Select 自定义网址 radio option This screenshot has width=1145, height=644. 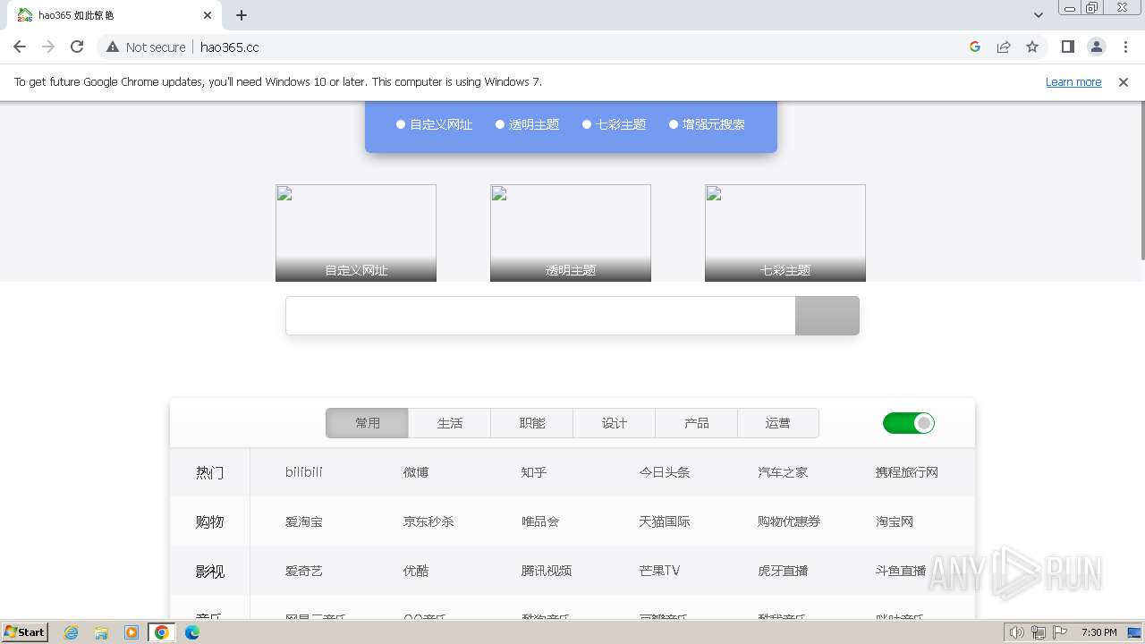pos(434,124)
